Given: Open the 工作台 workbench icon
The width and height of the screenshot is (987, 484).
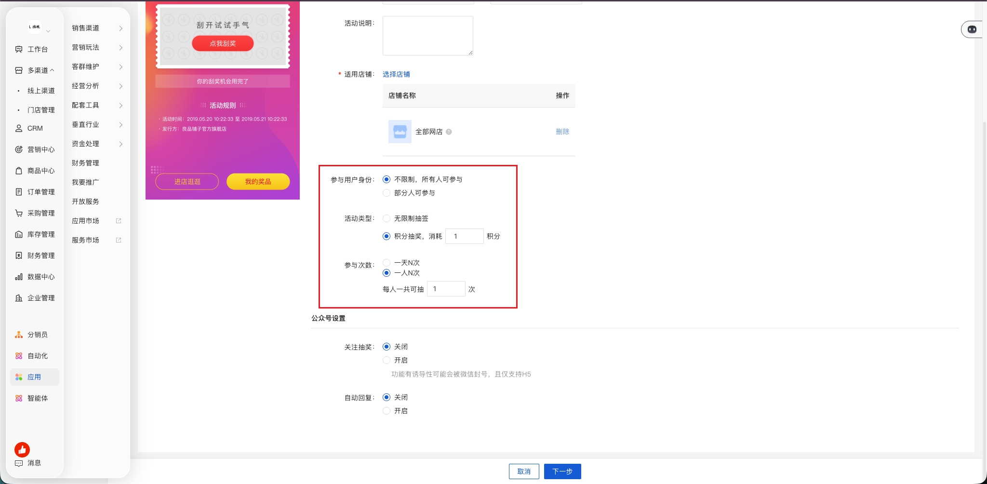Looking at the screenshot, I should (19, 49).
